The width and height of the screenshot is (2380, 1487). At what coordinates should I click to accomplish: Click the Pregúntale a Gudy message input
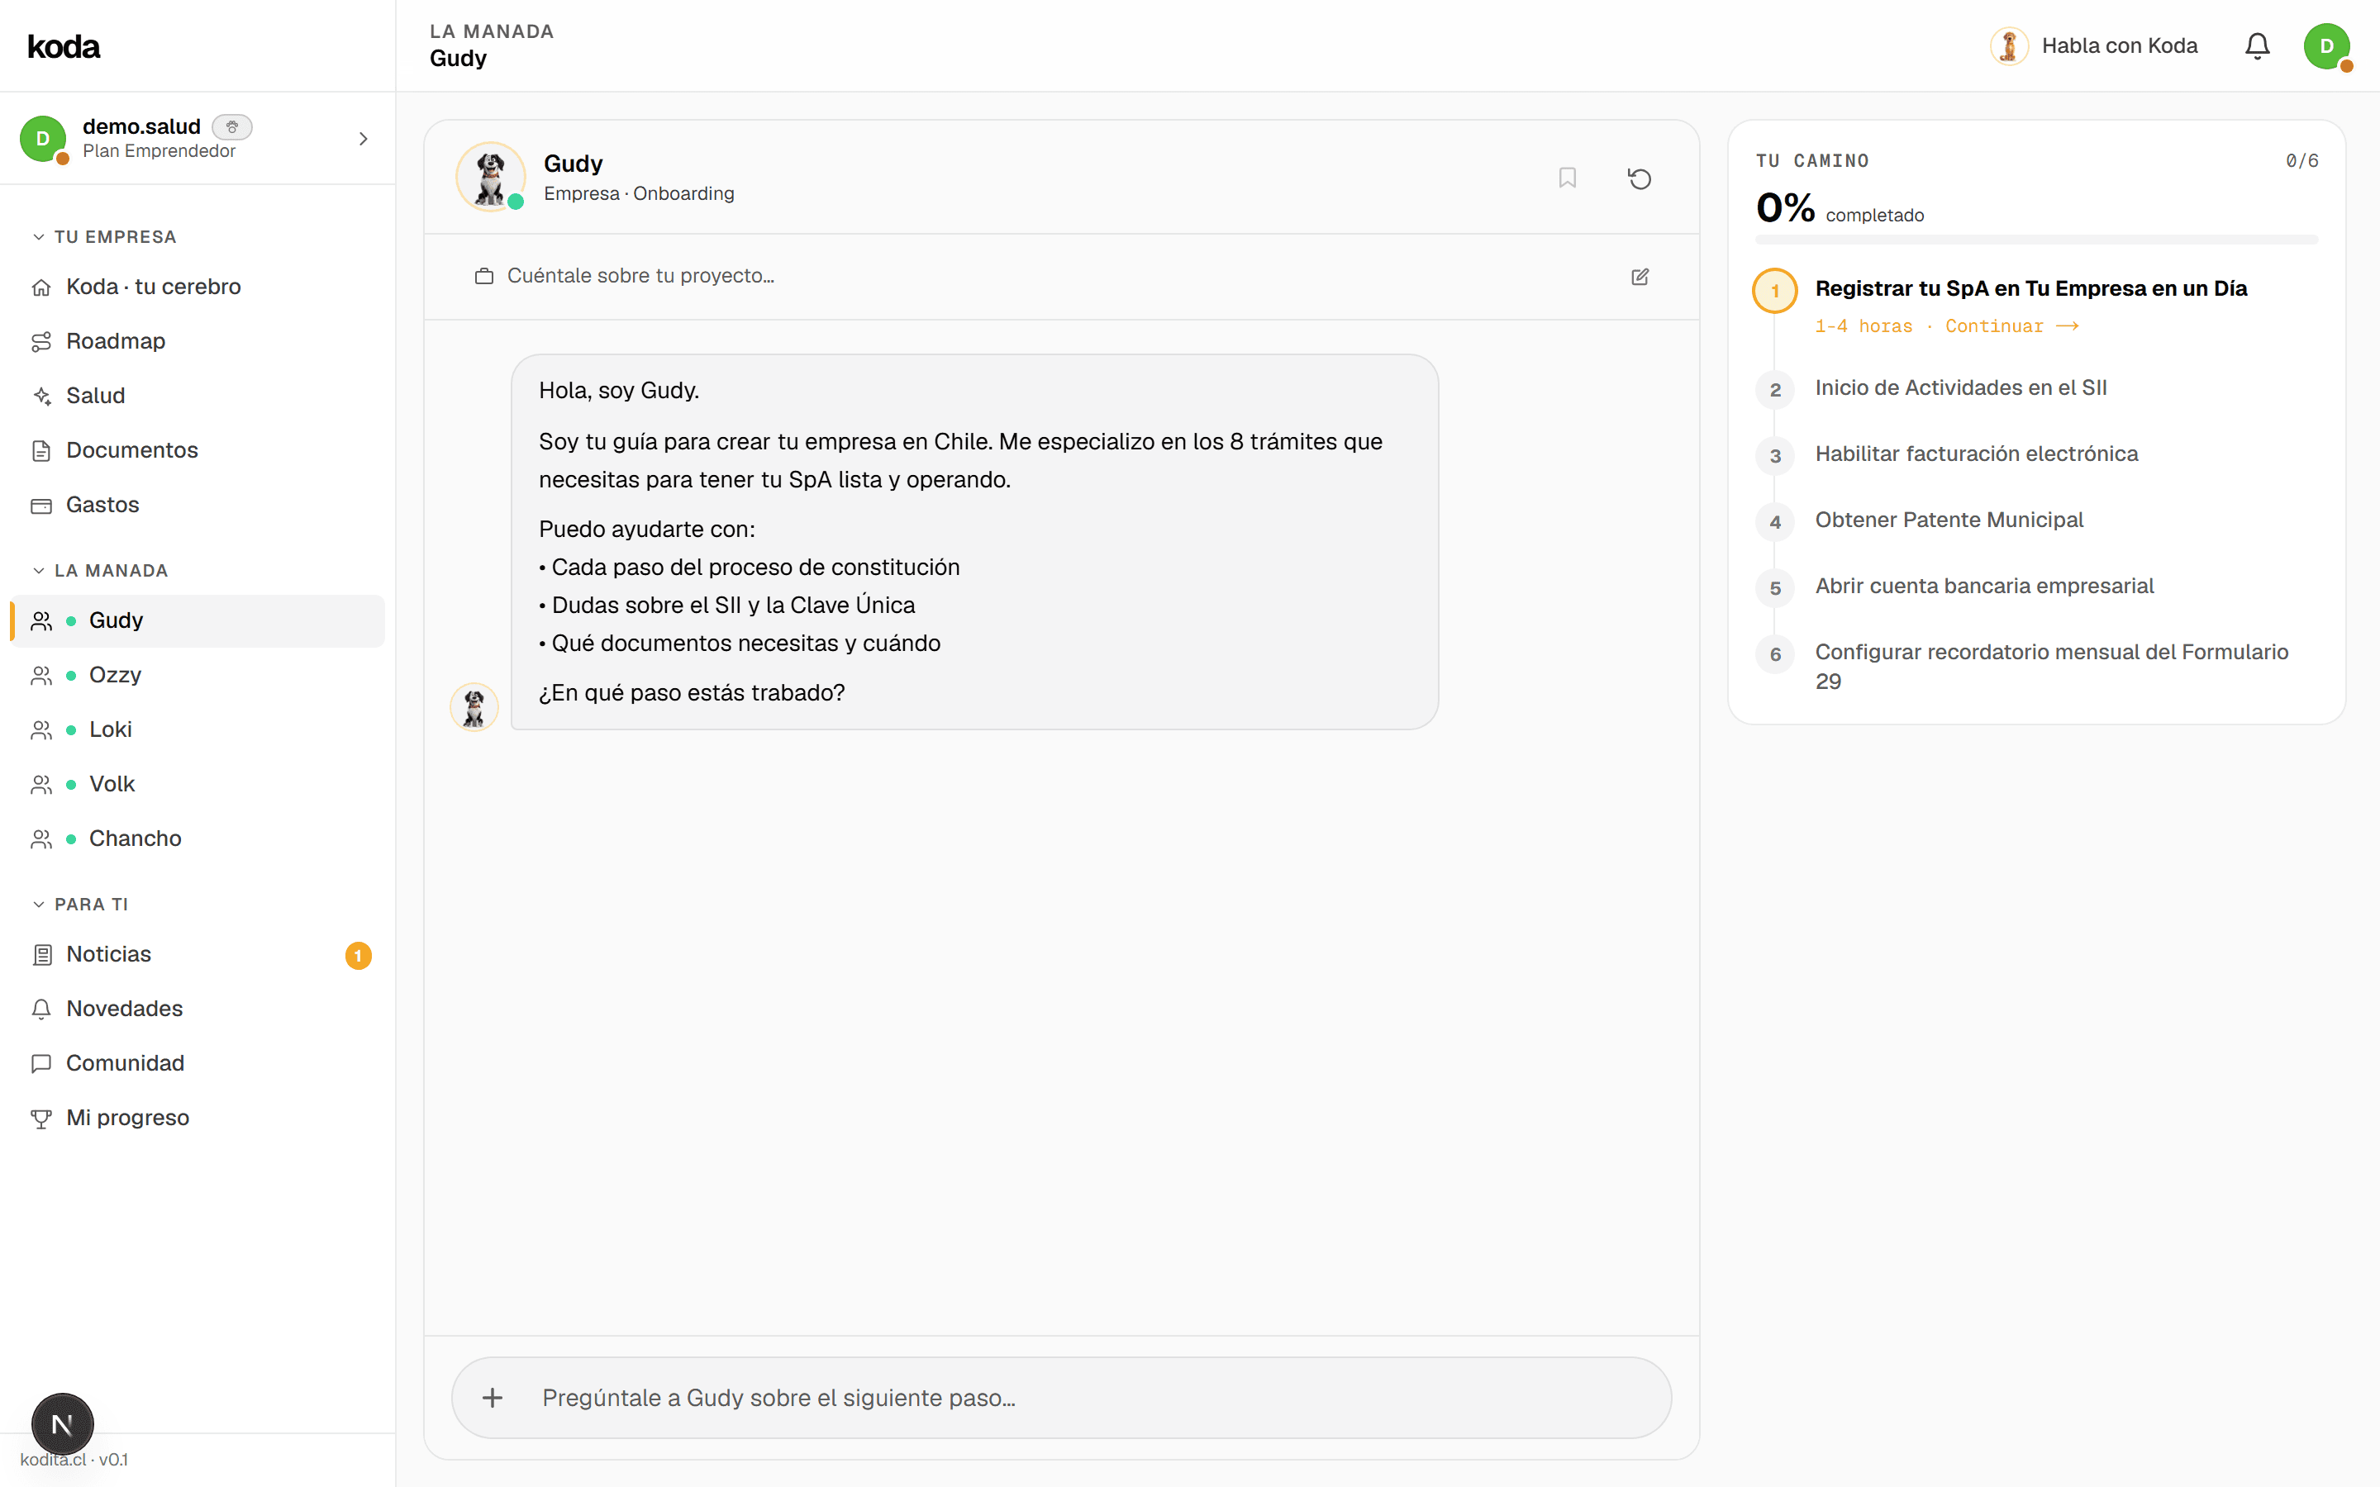coord(1061,1398)
